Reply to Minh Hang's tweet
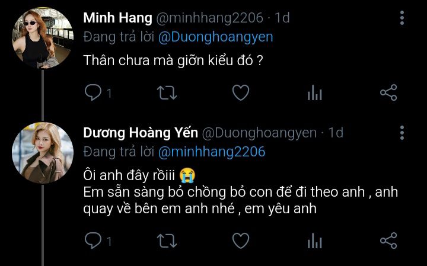 (93, 92)
